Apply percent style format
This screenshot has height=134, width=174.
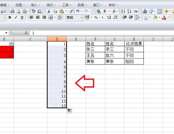(96, 17)
